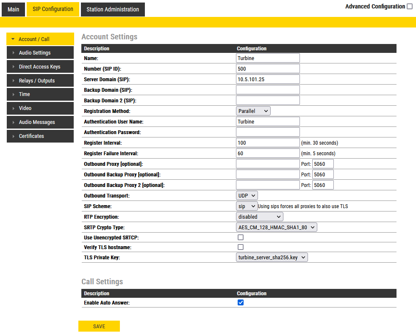
Task: Open the TLS Private Key dropdown
Action: pos(272,257)
